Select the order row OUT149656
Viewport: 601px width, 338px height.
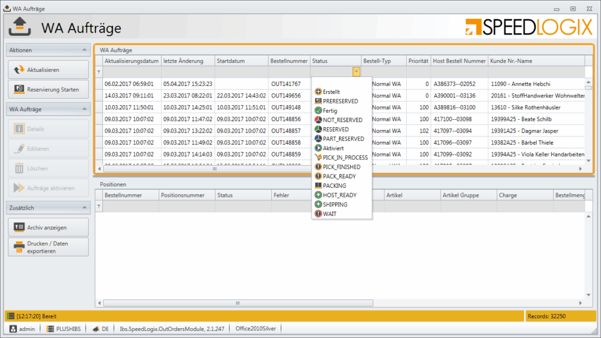click(x=286, y=96)
